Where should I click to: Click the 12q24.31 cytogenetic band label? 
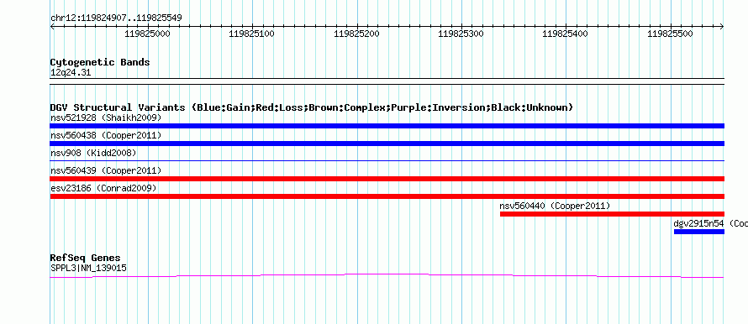coord(71,73)
